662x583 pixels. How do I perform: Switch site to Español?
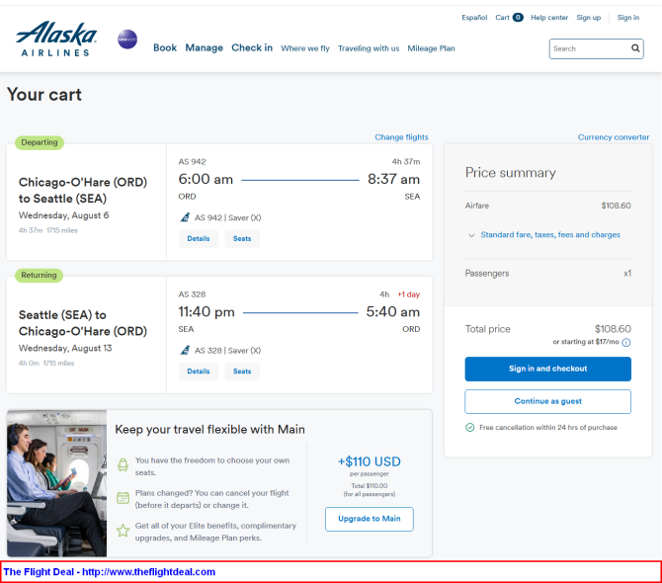pyautogui.click(x=474, y=18)
